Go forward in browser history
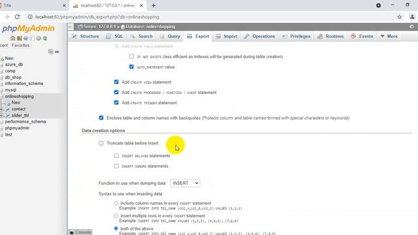This screenshot has width=418, height=235. [7, 17]
